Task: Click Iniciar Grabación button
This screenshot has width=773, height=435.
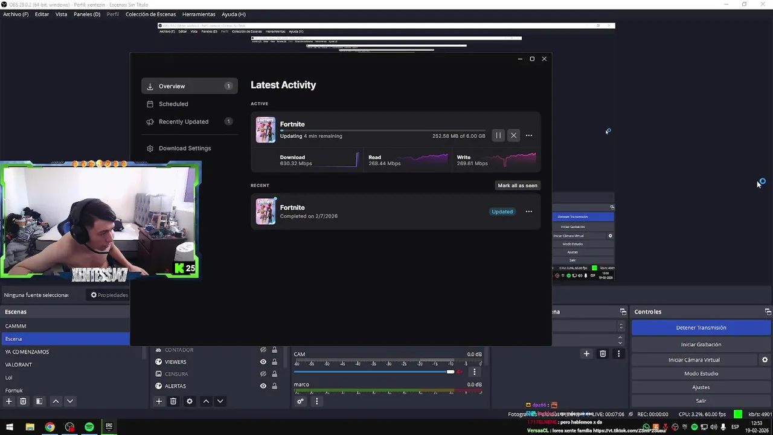Action: (x=701, y=344)
